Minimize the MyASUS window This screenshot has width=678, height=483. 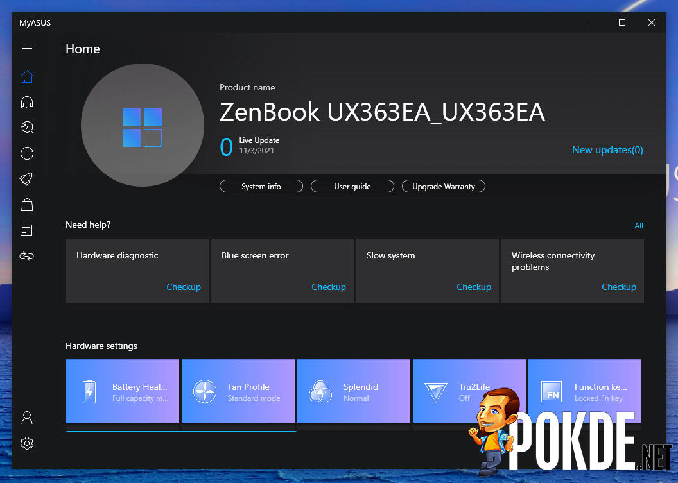(593, 22)
